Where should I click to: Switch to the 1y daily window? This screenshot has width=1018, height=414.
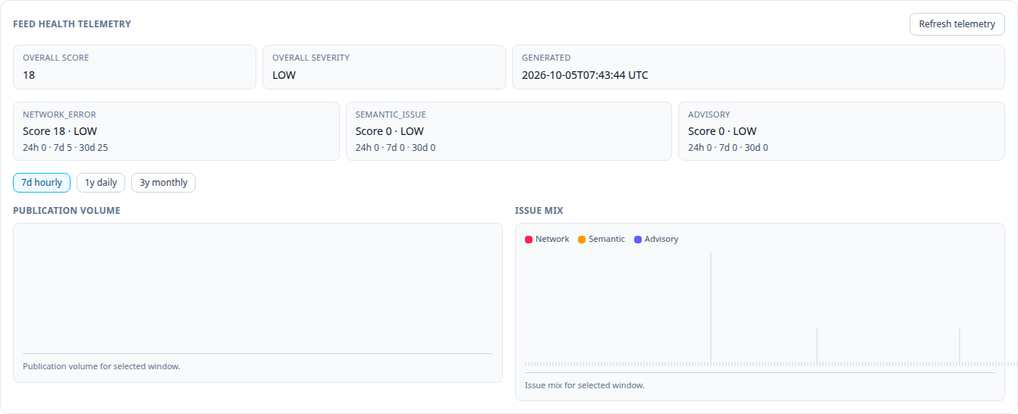pyautogui.click(x=101, y=183)
